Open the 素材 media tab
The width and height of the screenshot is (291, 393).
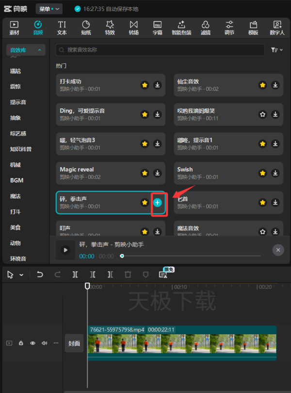point(14,28)
